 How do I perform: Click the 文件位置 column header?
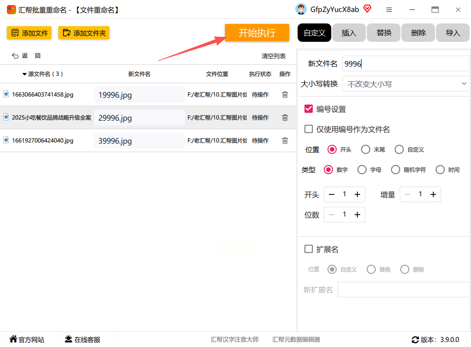(217, 74)
